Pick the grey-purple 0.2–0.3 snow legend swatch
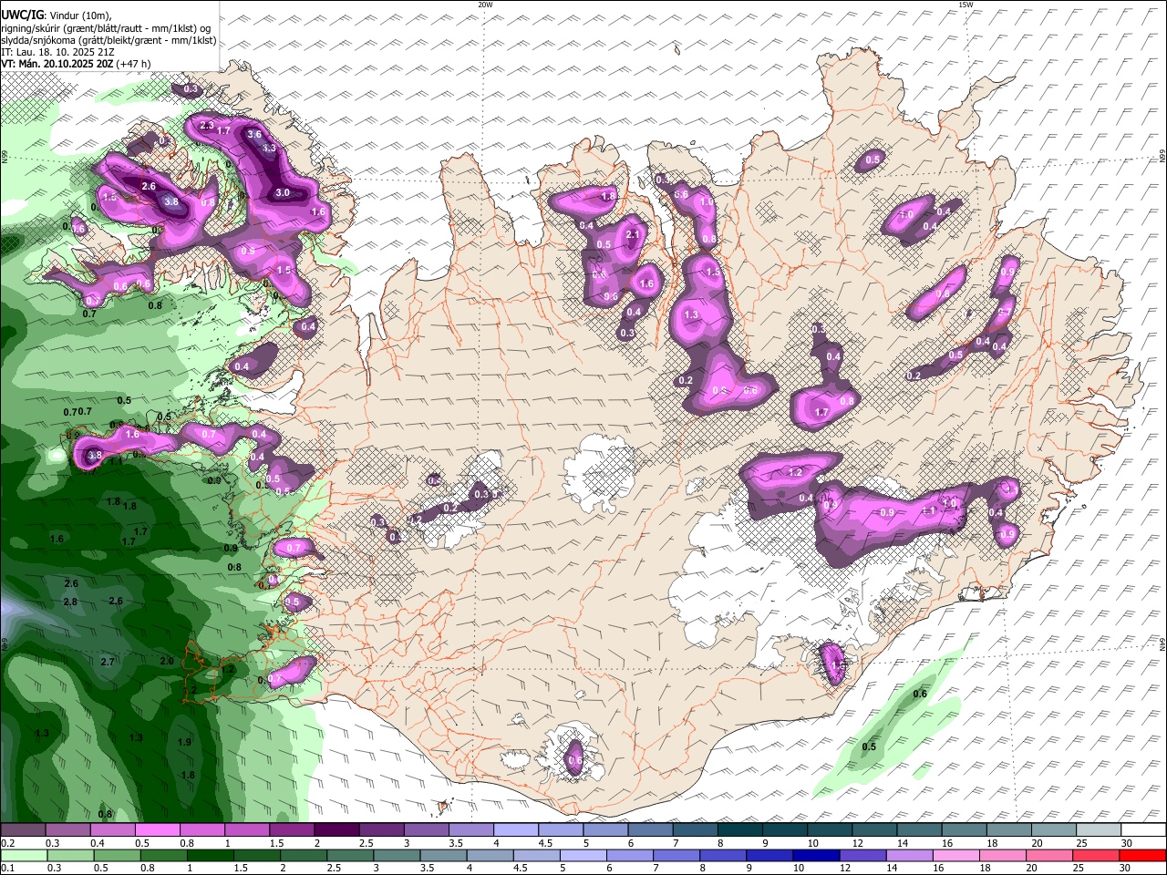This screenshot has width=1167, height=875. click(23, 830)
